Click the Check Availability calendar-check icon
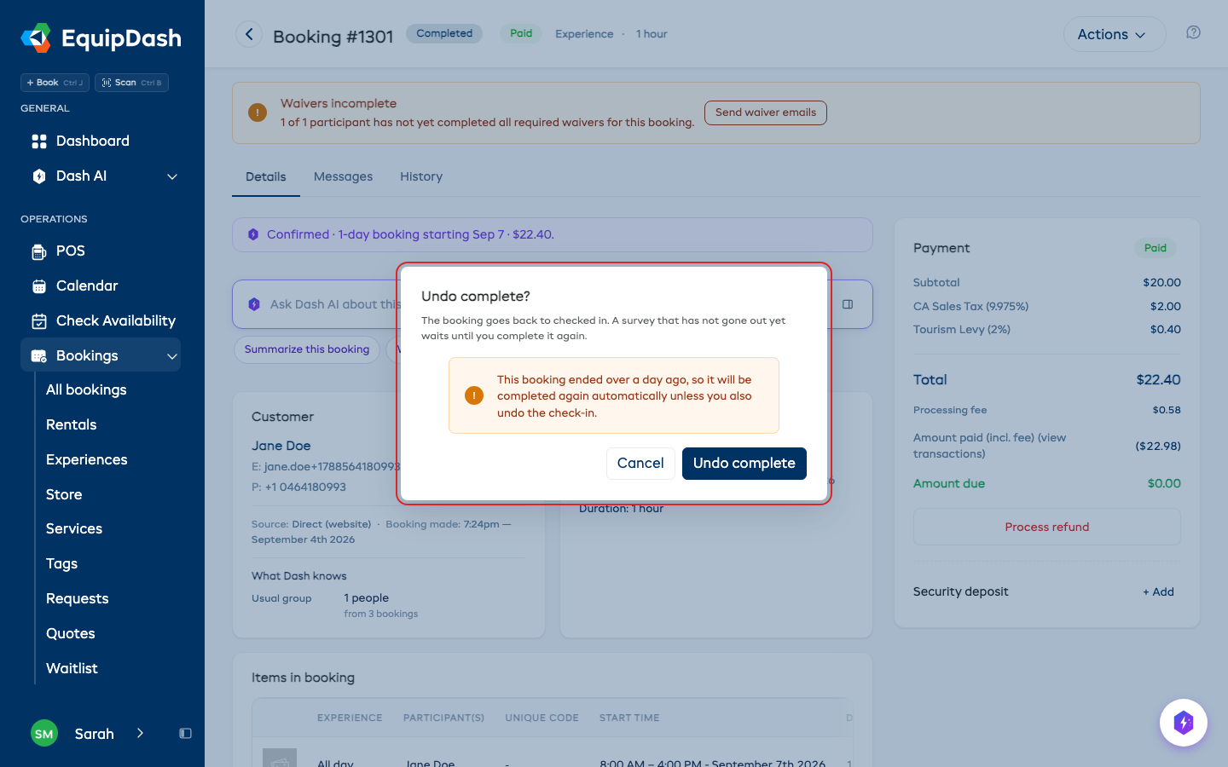 tap(39, 321)
